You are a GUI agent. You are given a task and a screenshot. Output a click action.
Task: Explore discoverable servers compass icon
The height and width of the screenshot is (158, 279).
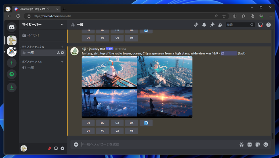[12, 74]
